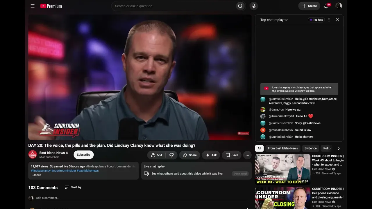Click chat message 'Here we go.'
This screenshot has height=209, width=372.
tap(293, 110)
